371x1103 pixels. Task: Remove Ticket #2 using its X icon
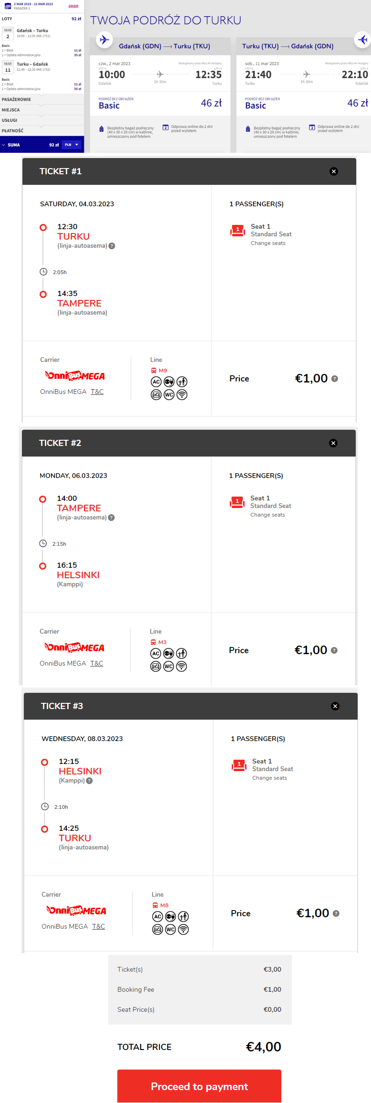coord(333,443)
